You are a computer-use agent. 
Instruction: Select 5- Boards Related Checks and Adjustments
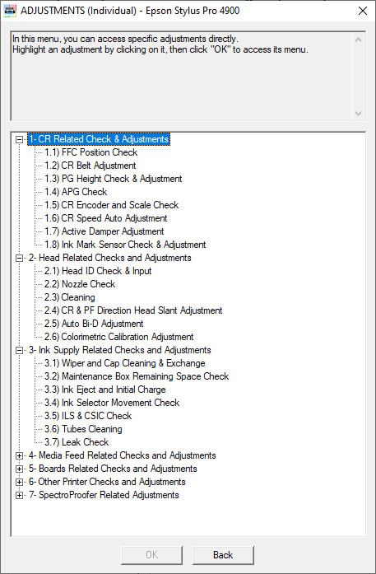113,469
